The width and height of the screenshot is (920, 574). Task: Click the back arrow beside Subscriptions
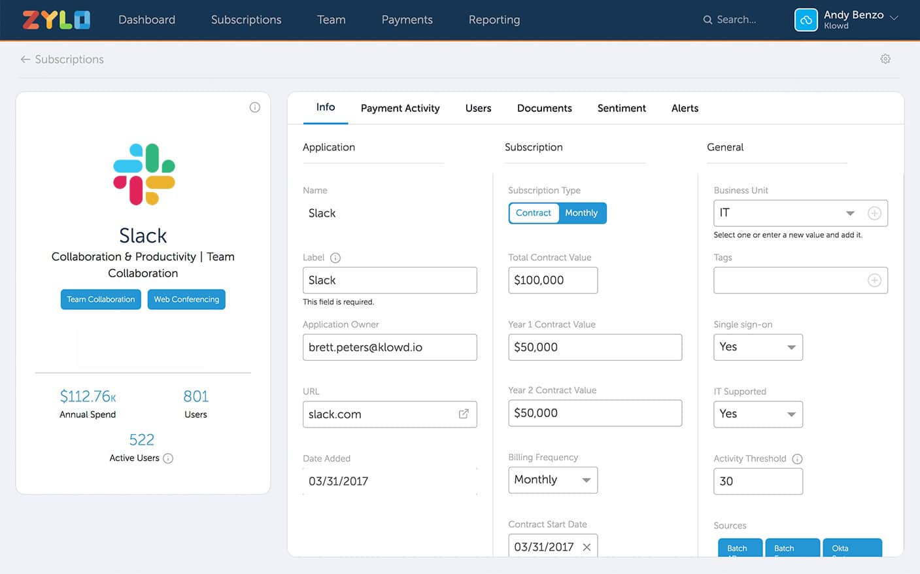tap(25, 59)
